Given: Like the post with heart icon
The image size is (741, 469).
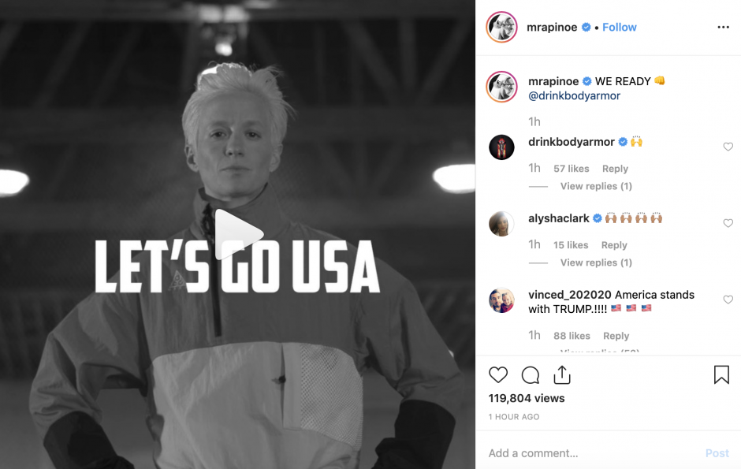Looking at the screenshot, I should (x=498, y=375).
